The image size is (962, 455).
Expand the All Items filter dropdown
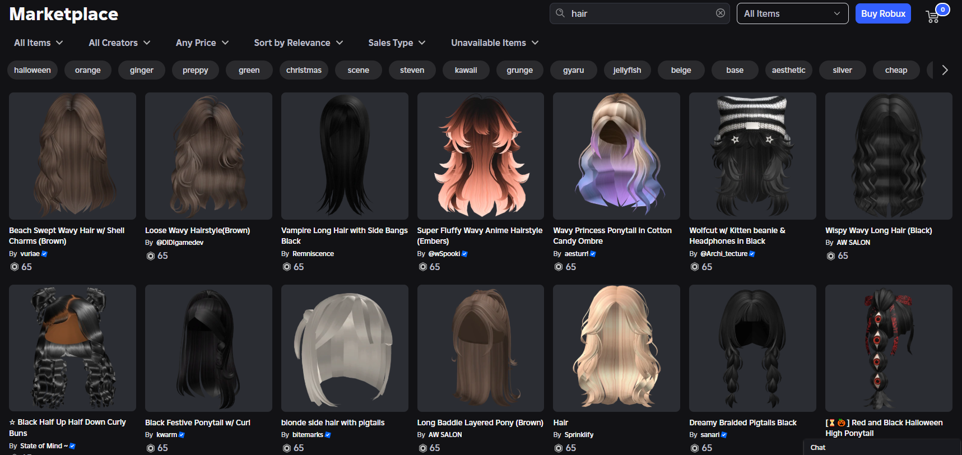38,43
